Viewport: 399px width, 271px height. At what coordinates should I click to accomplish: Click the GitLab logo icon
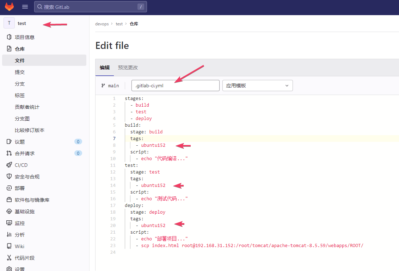click(x=9, y=6)
